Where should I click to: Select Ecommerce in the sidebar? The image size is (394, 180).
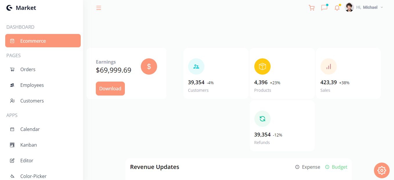pyautogui.click(x=43, y=41)
